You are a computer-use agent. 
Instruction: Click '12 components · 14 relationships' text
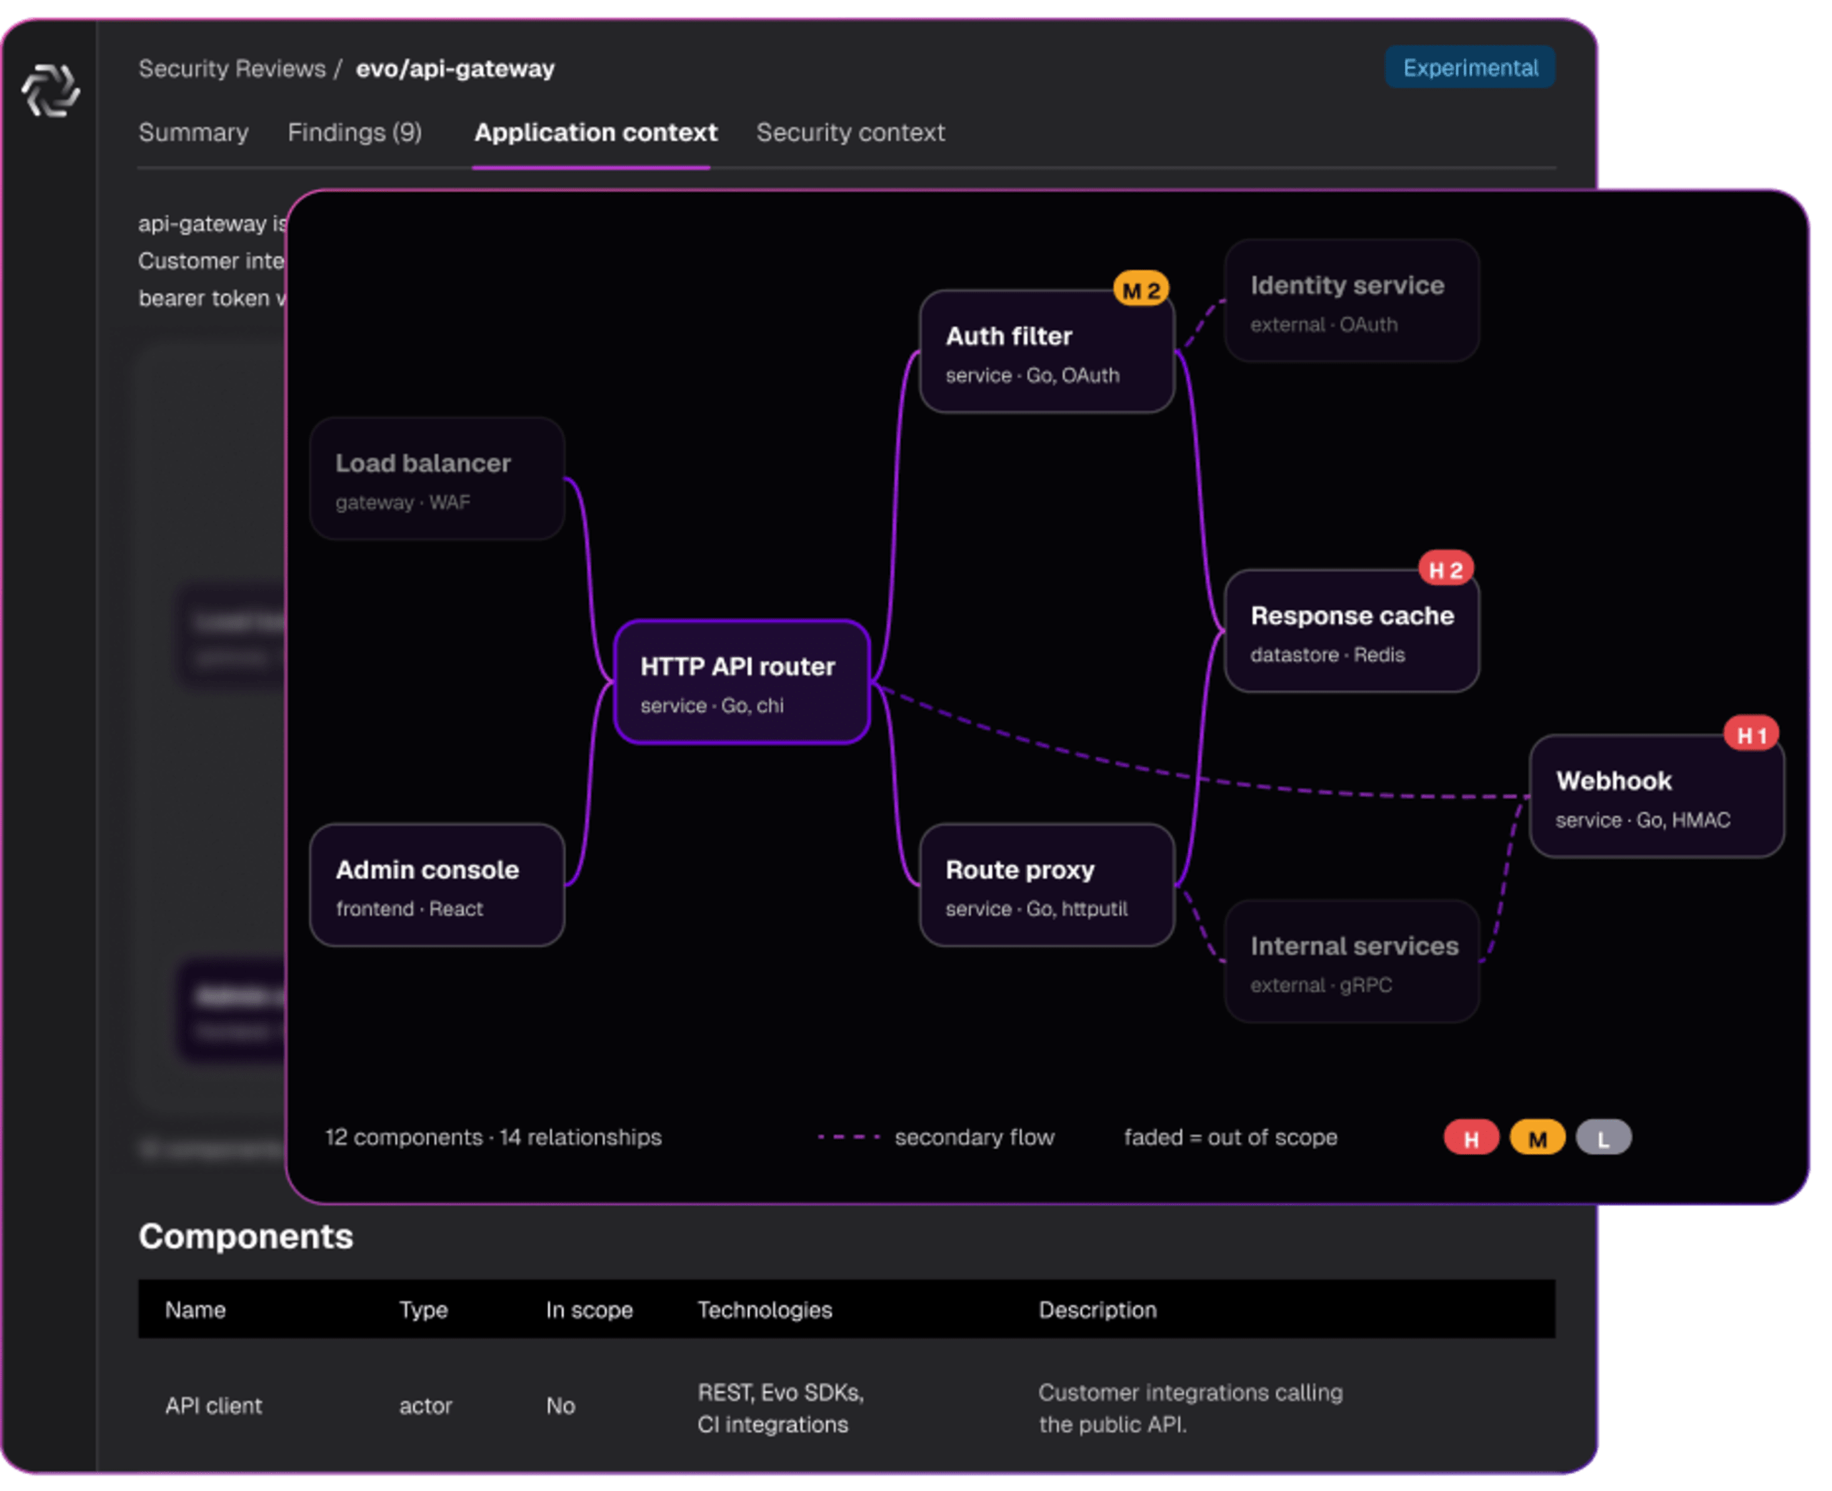click(493, 1138)
